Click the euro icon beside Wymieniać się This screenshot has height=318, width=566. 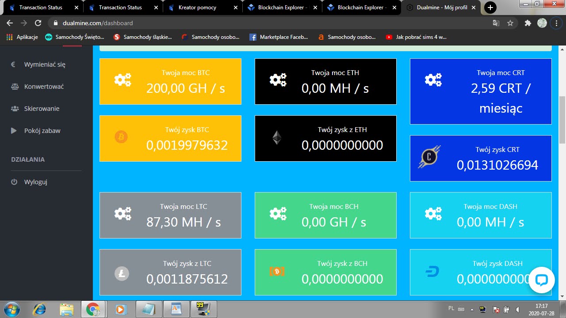pyautogui.click(x=14, y=64)
